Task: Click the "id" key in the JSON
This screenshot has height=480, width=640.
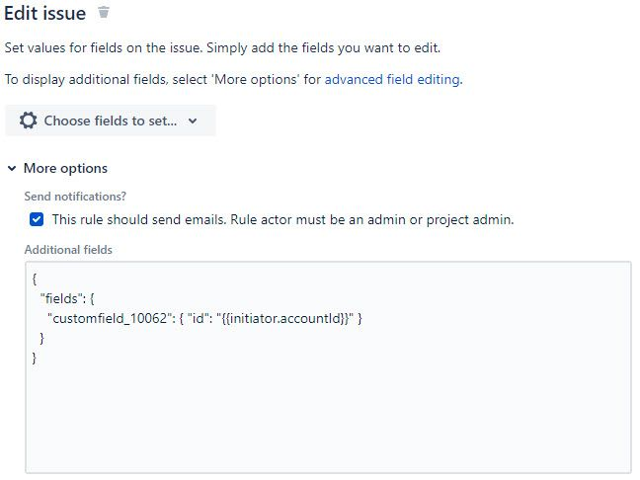Action: tap(198, 318)
